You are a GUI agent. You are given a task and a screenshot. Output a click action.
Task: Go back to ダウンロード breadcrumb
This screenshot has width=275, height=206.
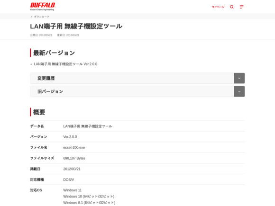tap(42, 17)
